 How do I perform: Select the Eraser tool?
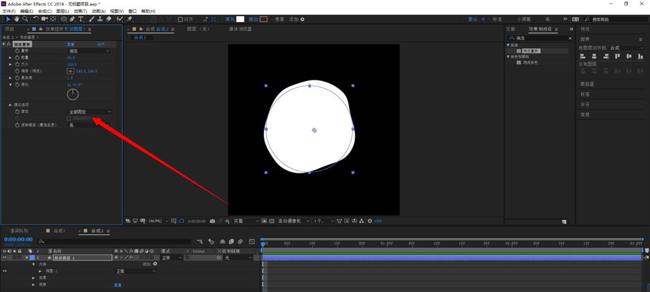click(x=109, y=19)
